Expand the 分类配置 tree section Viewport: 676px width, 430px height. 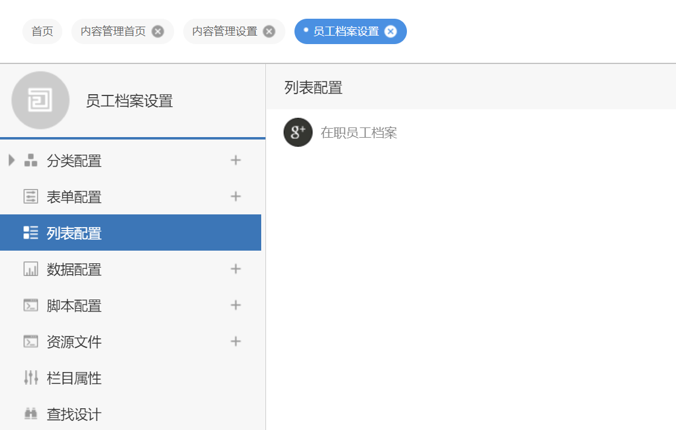coord(10,160)
